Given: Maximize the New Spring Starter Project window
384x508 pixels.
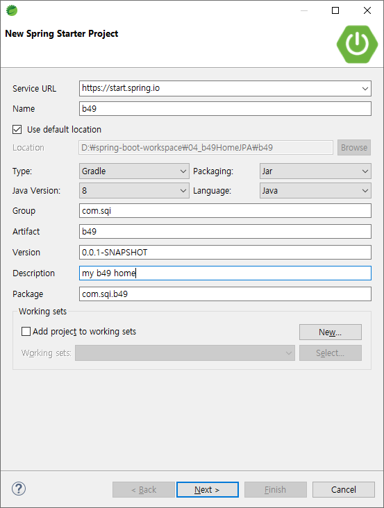Looking at the screenshot, I should tap(335, 10).
